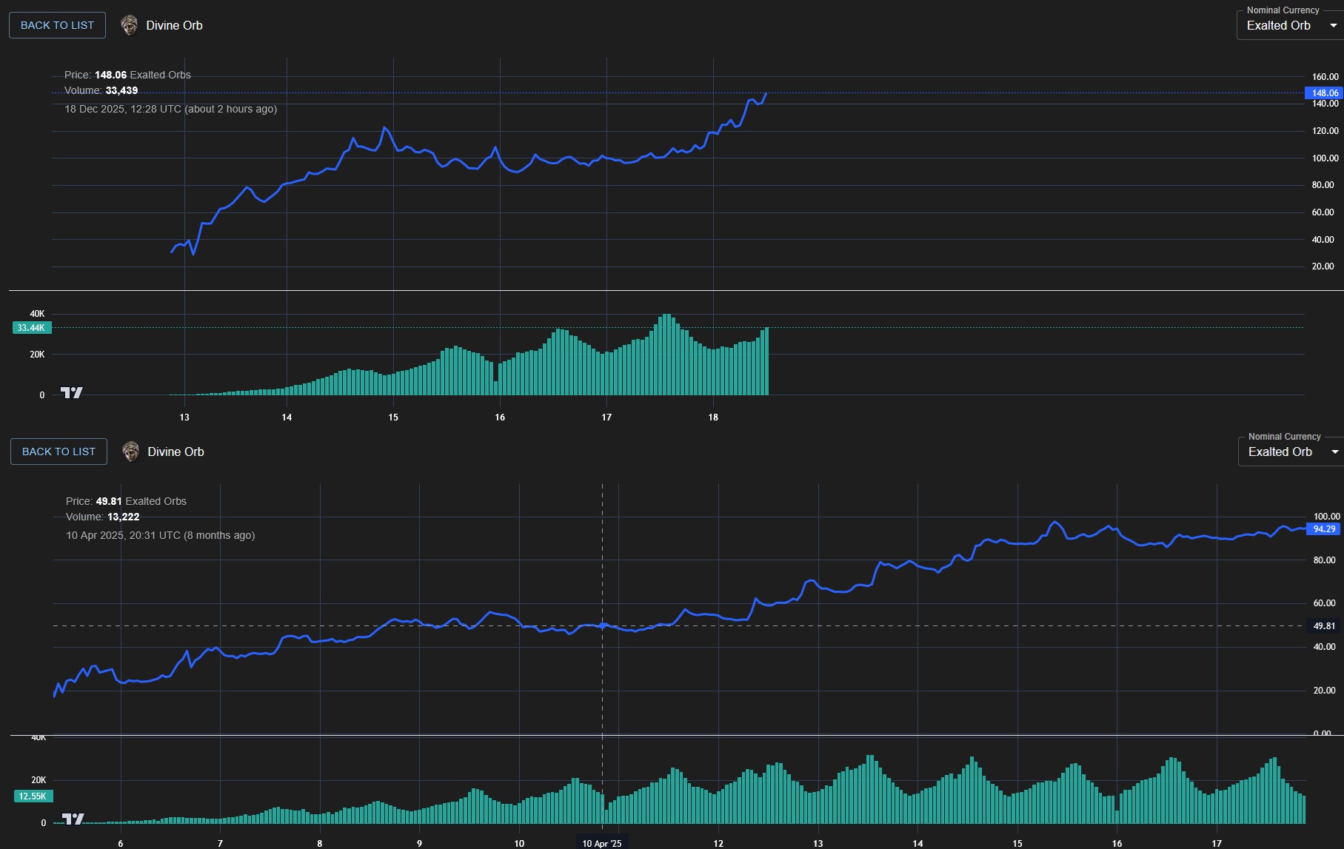1344x849 pixels.
Task: Click the blue 148.06 price tag
Action: pyautogui.click(x=1323, y=93)
